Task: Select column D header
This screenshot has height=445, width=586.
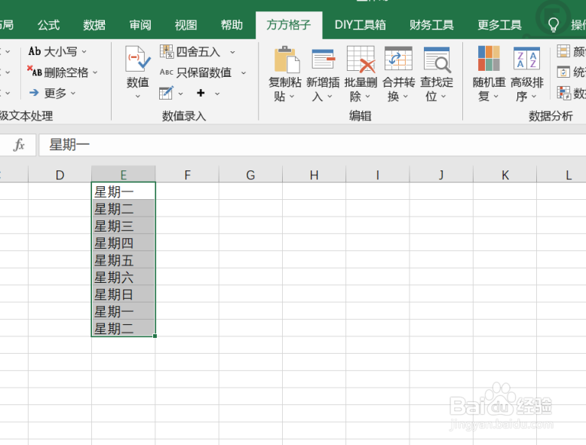Action: point(60,174)
